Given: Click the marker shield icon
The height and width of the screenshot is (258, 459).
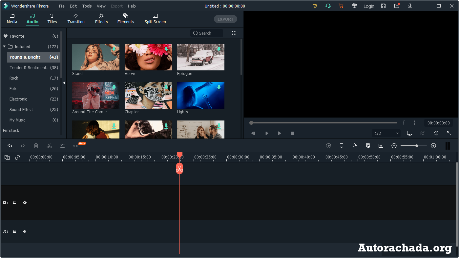Looking at the screenshot, I should tap(342, 146).
